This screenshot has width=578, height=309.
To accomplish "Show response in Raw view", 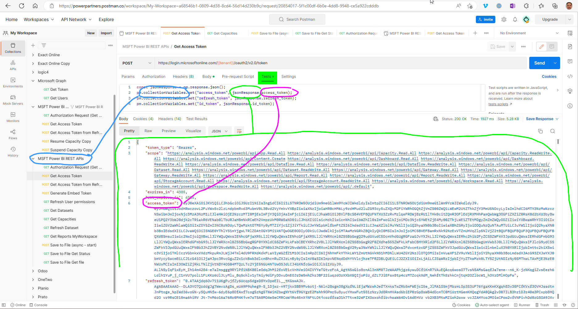I will pyautogui.click(x=148, y=131).
